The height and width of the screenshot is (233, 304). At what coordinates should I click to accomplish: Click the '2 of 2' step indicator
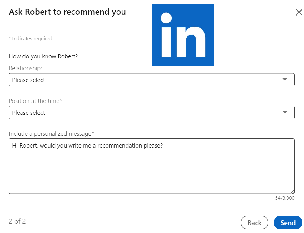coord(17,221)
